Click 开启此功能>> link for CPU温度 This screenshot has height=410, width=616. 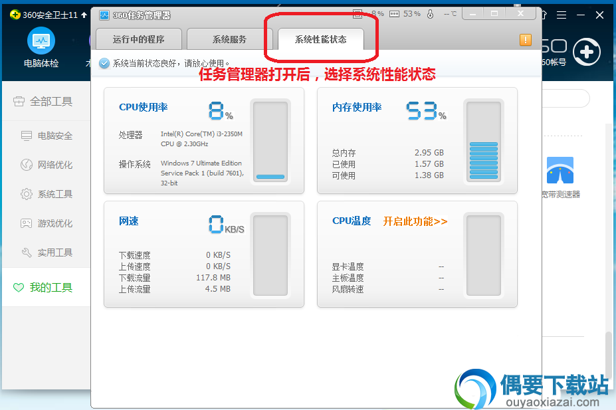415,221
